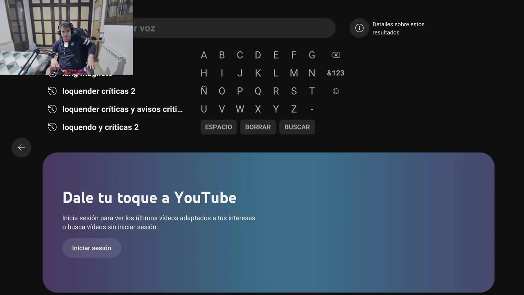Open the info icon for result details
The height and width of the screenshot is (295, 524).
click(x=359, y=28)
